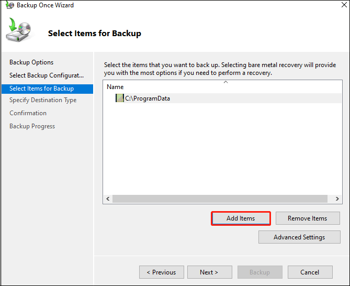This screenshot has height=286, width=350.
Task: Click the right arrow of the horizontal scrollbar
Action: (x=337, y=199)
